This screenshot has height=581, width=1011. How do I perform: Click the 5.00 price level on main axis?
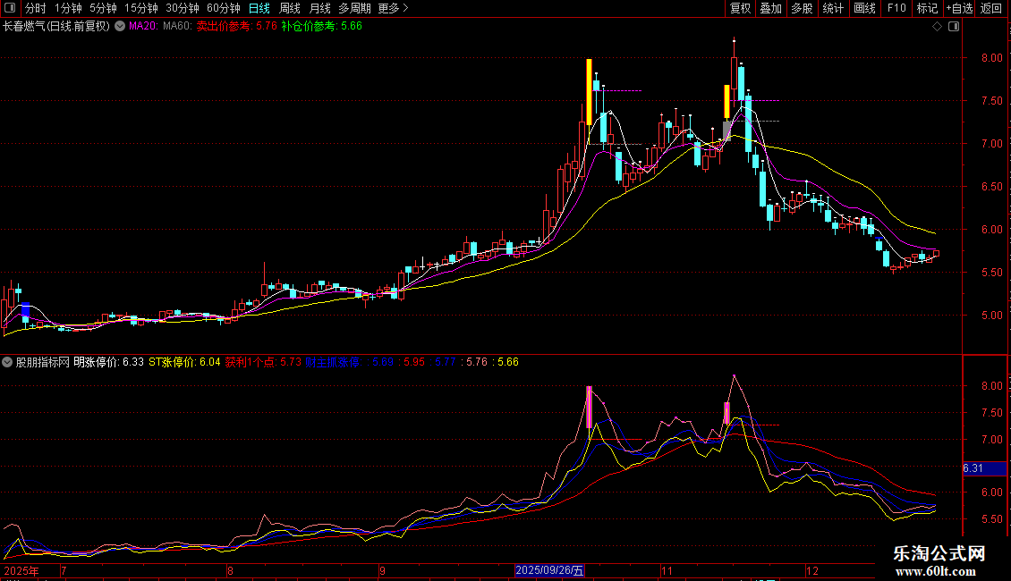pyautogui.click(x=991, y=316)
